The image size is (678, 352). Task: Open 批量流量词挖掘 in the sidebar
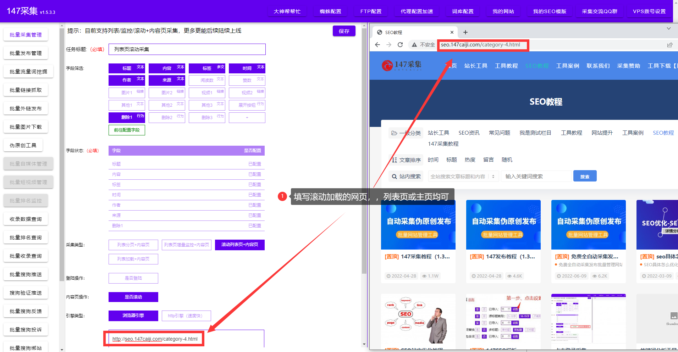28,72
